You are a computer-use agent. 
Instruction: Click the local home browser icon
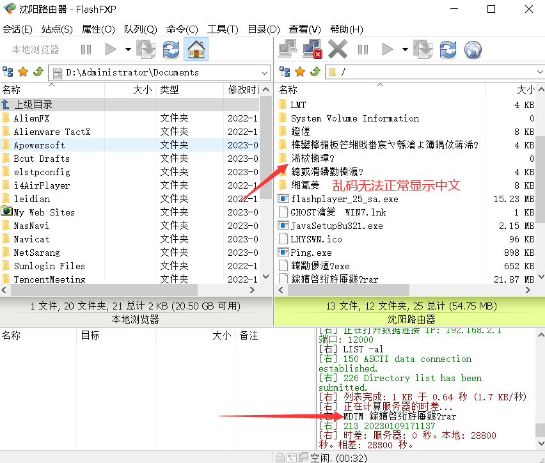coord(196,49)
